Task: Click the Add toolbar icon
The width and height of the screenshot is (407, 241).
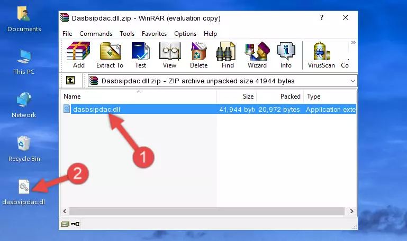Action: click(78, 55)
